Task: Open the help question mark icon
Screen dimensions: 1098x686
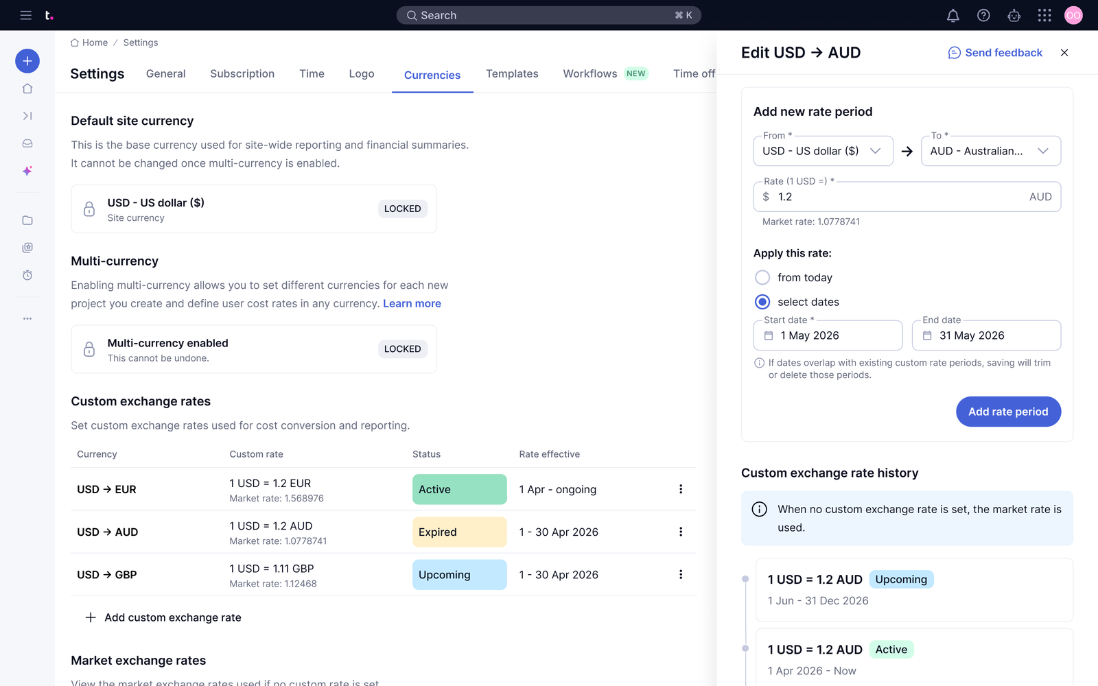Action: click(x=983, y=15)
